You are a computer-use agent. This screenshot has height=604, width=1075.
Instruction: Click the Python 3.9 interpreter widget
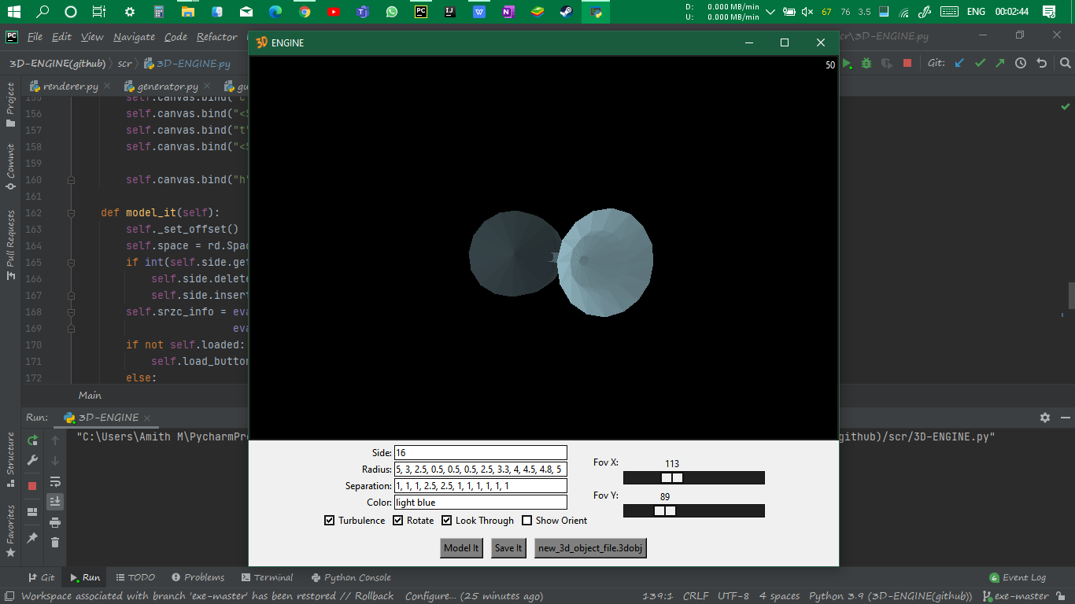pyautogui.click(x=890, y=596)
